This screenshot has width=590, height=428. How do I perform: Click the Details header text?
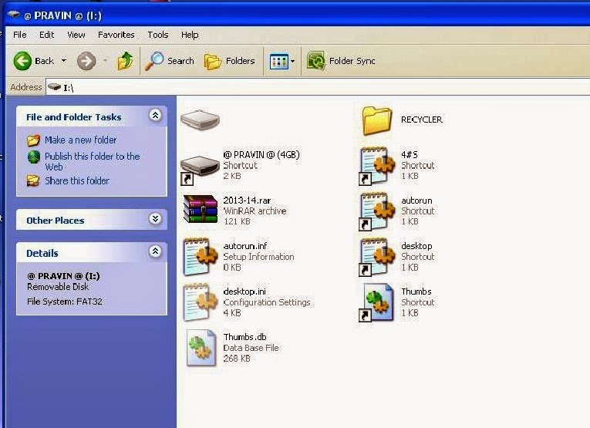pyautogui.click(x=42, y=254)
